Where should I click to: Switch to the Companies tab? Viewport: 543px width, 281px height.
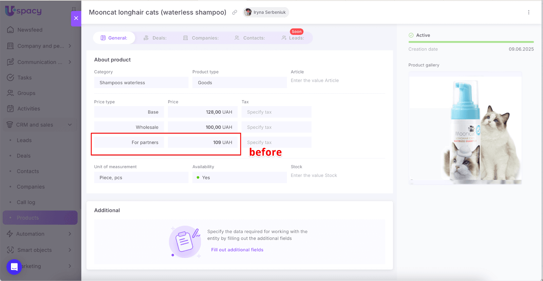[x=201, y=38]
